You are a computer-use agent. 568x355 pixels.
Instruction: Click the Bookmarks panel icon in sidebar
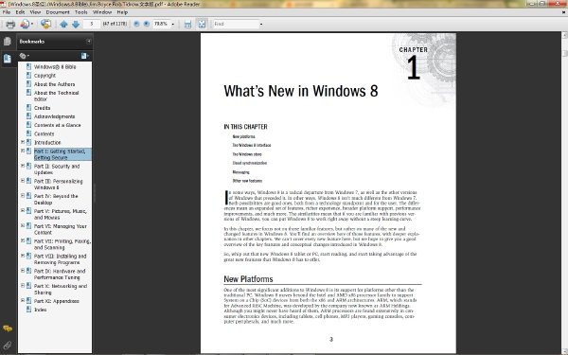tap(8, 59)
